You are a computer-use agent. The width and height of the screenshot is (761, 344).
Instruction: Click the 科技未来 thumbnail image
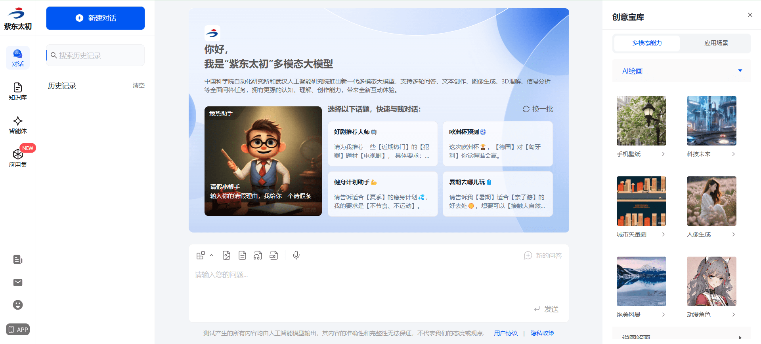click(711, 121)
